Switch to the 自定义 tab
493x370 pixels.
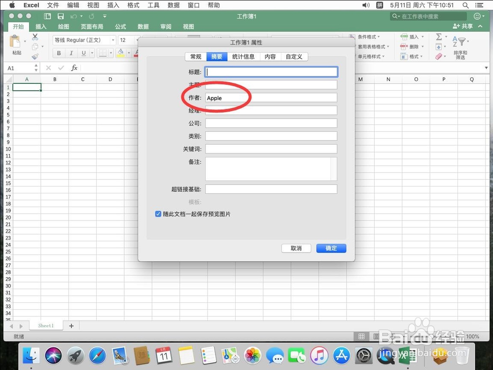click(x=294, y=57)
